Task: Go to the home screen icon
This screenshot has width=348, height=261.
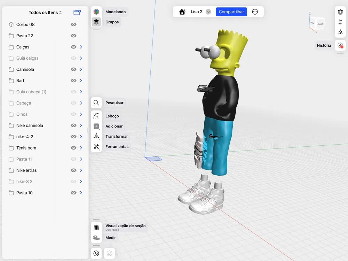Action: coord(182,12)
